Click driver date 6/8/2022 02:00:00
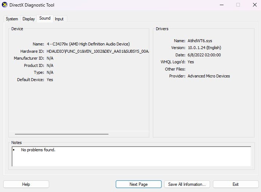The height and width of the screenshot is (192, 261). point(204,55)
